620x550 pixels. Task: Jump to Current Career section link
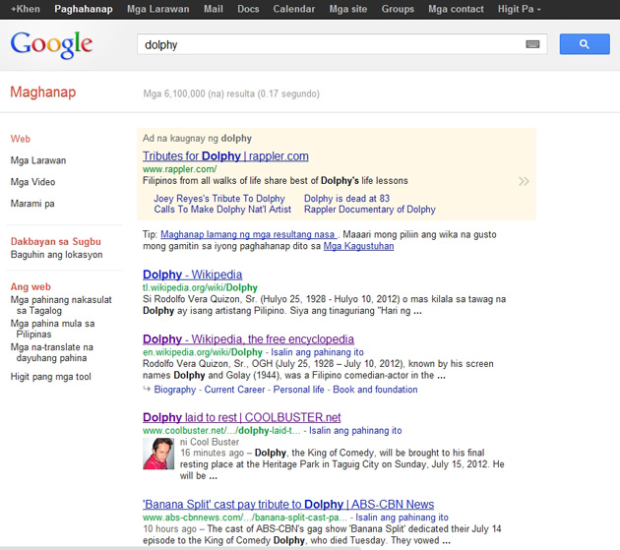click(234, 390)
